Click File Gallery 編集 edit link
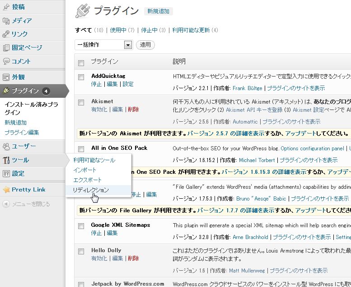Viewport: 351px width, 287px height. 151,195
